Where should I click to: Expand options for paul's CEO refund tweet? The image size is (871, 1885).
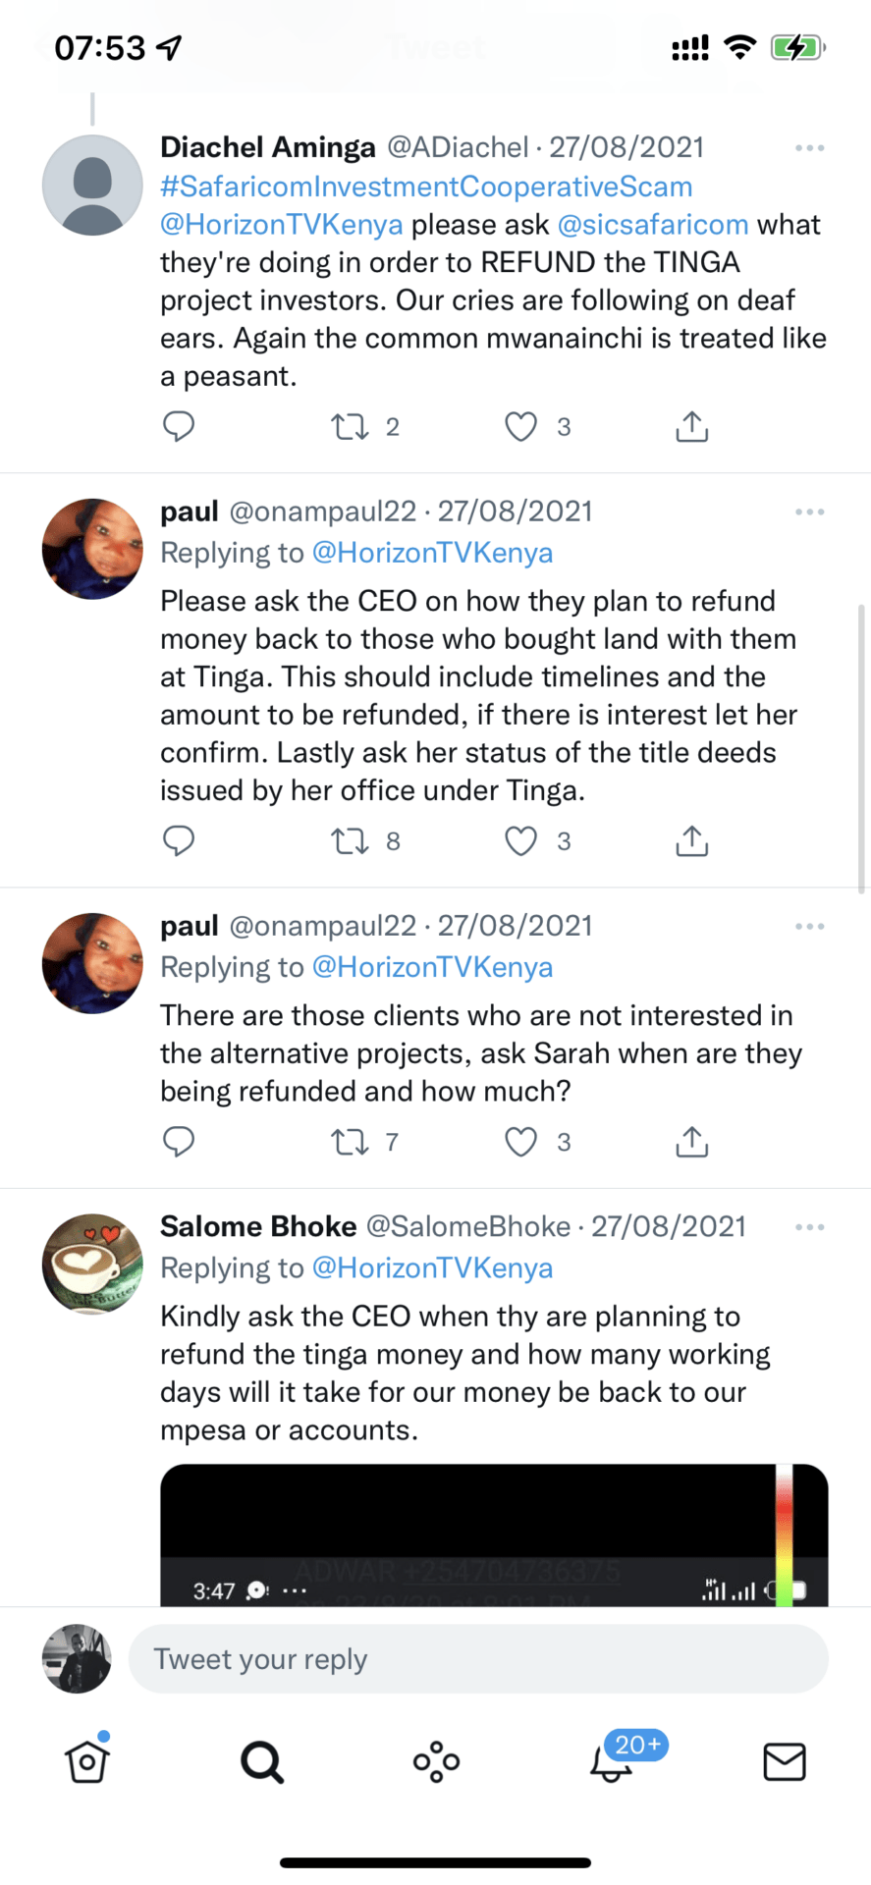coord(809,512)
